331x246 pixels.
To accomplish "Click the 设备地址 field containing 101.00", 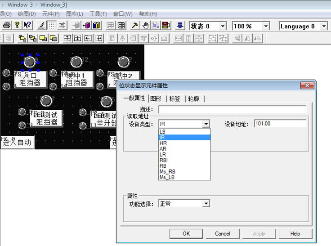I will pyautogui.click(x=280, y=124).
